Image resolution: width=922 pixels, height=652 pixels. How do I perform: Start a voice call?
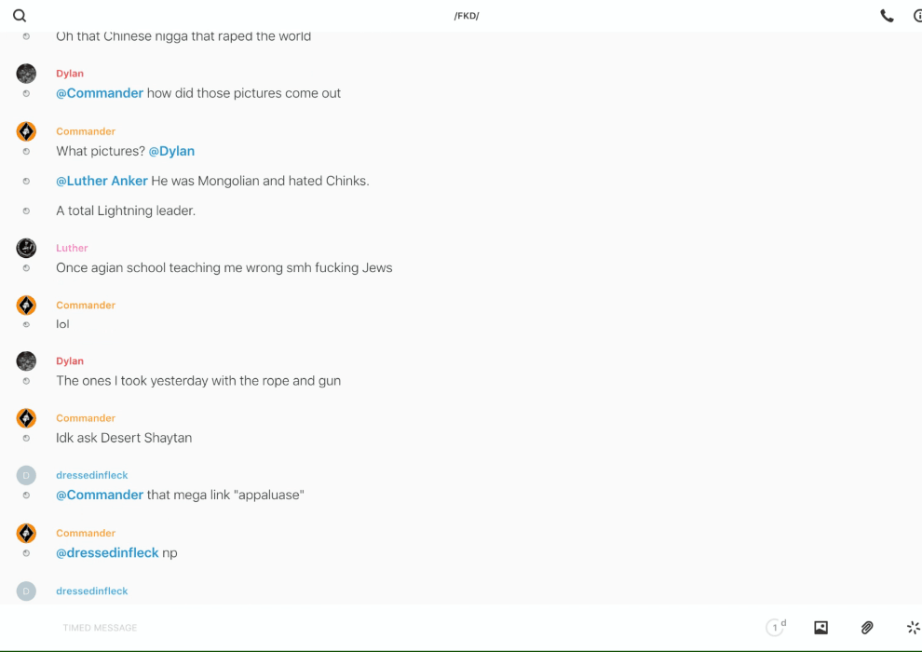[x=887, y=16]
